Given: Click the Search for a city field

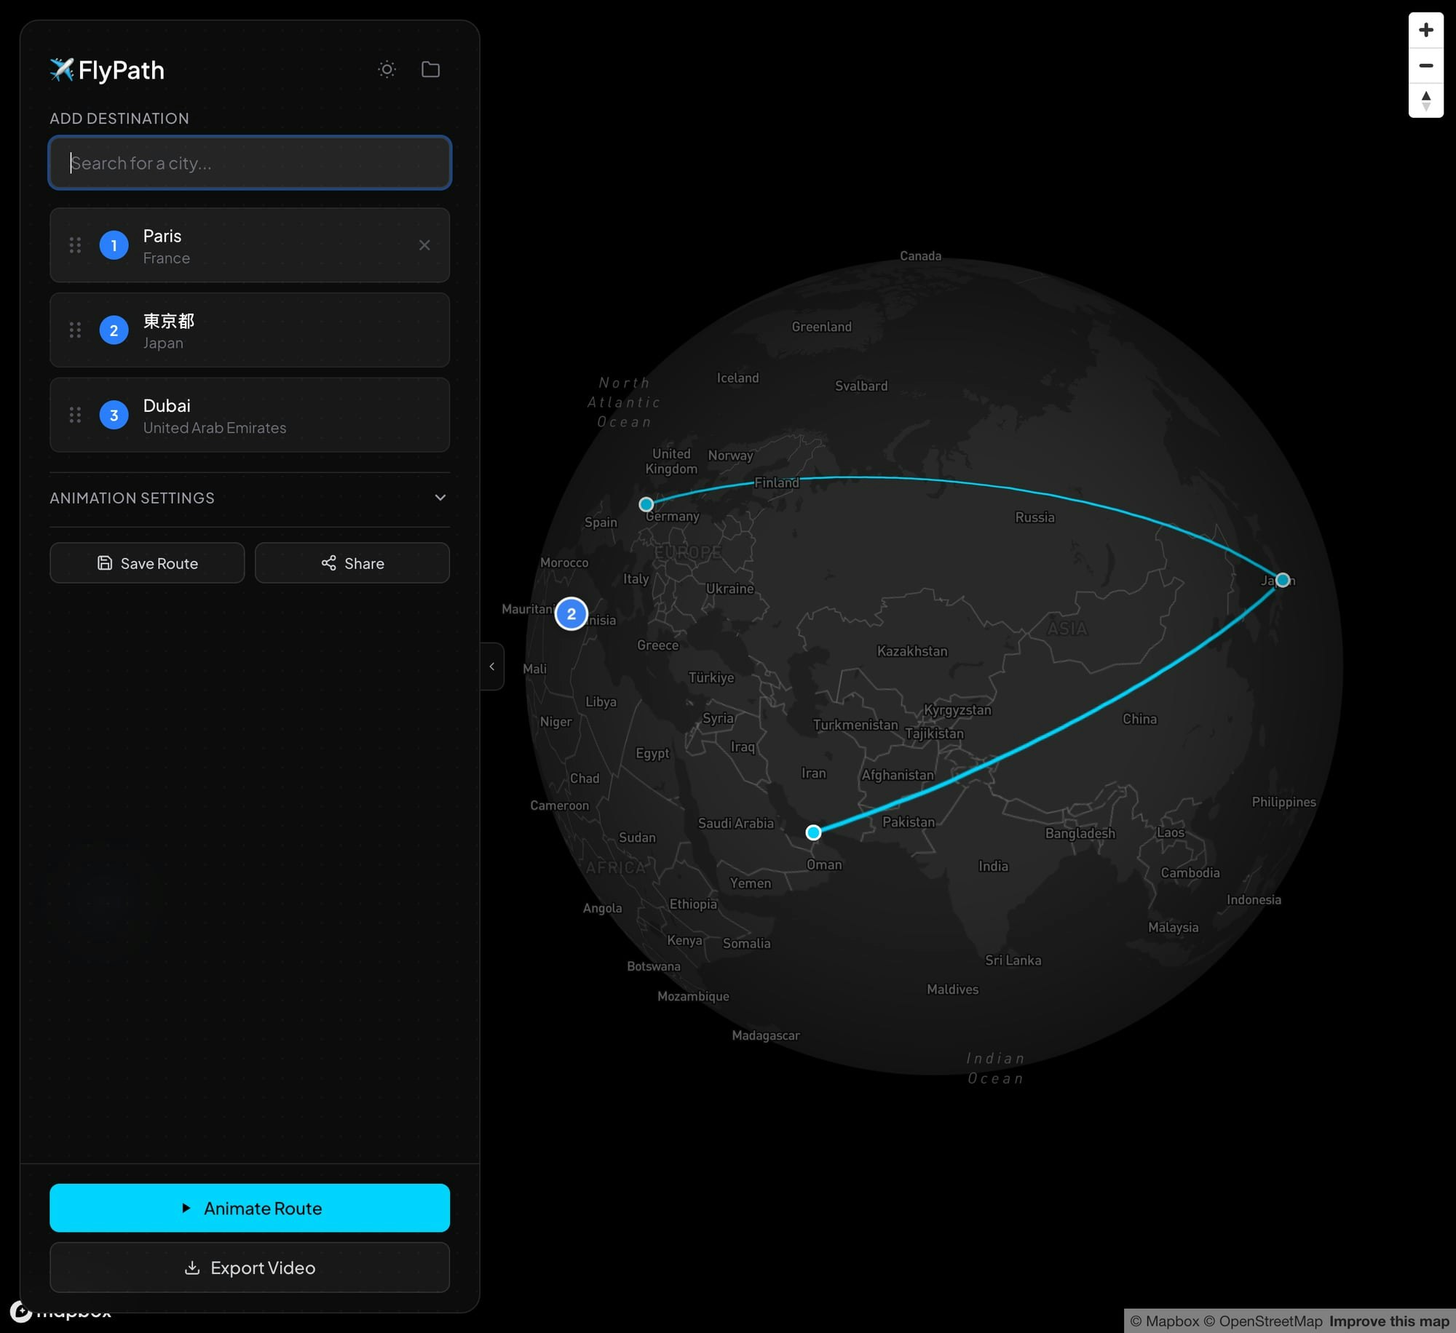Looking at the screenshot, I should (250, 163).
